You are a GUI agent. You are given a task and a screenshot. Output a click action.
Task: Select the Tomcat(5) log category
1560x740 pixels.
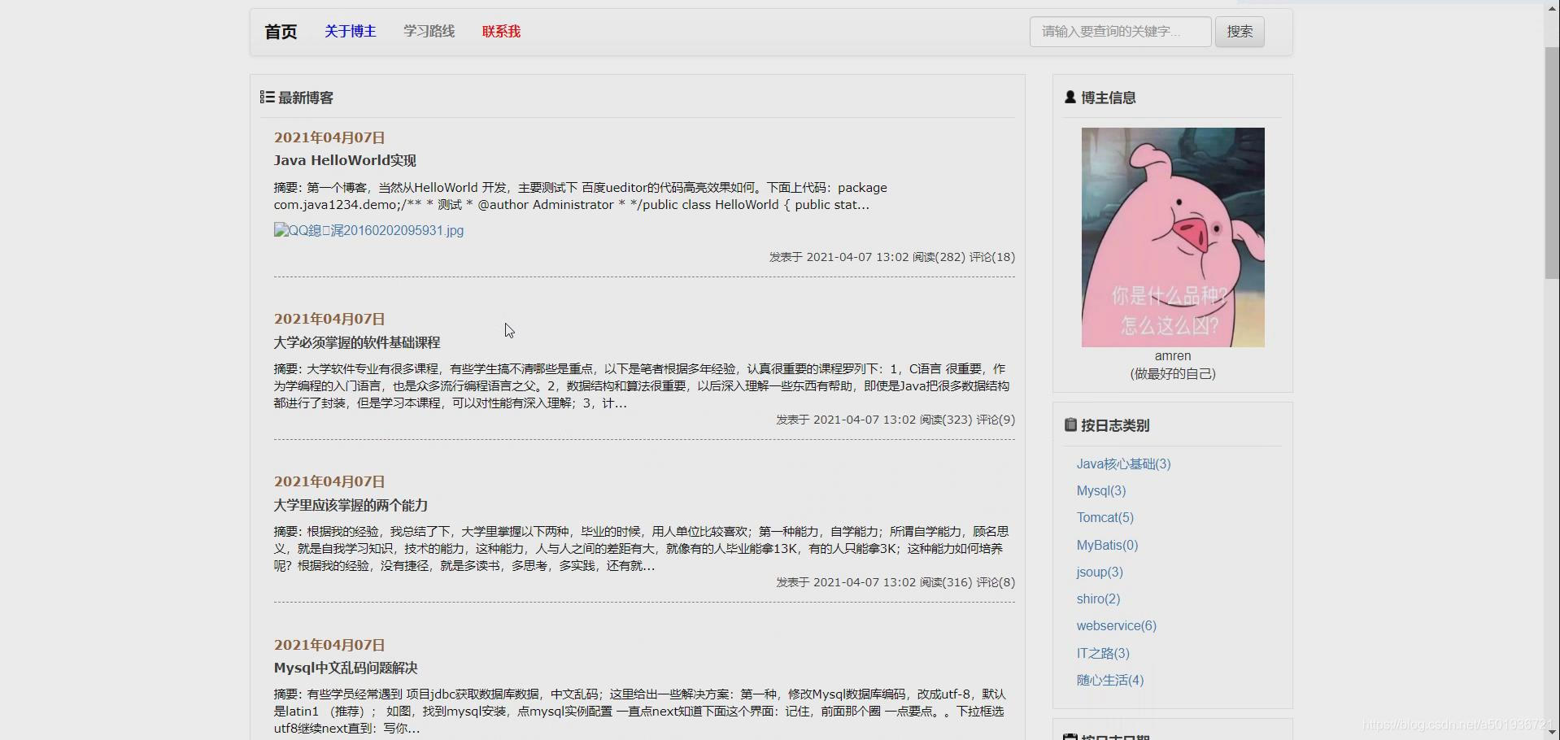tap(1105, 517)
